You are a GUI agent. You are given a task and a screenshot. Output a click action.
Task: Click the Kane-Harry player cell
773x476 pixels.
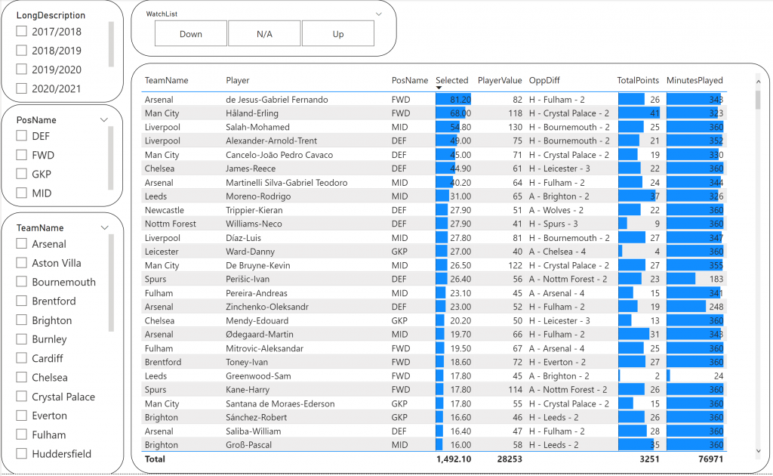(248, 389)
